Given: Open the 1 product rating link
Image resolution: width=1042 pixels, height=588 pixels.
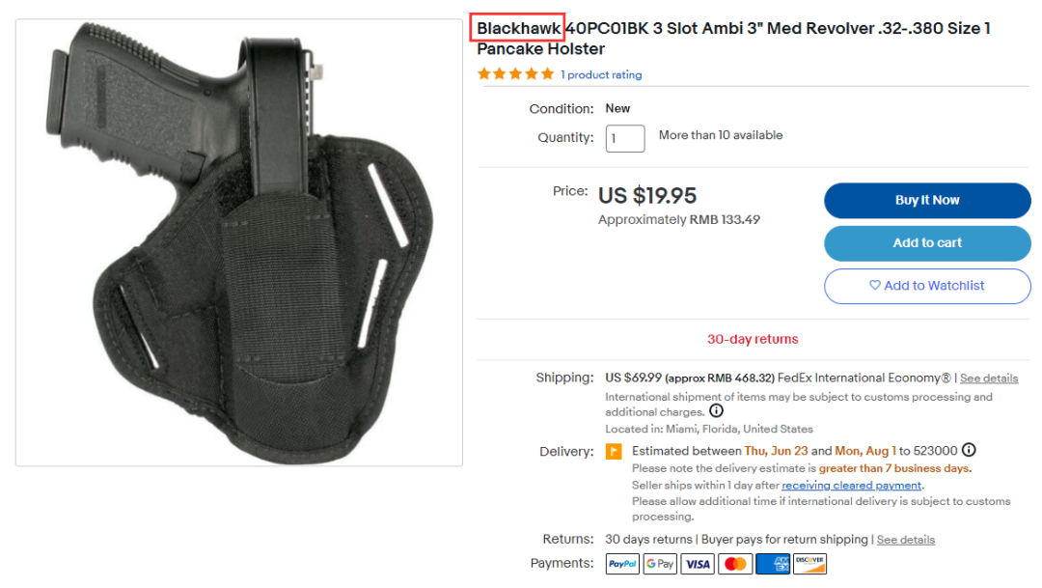Looking at the screenshot, I should 601,75.
